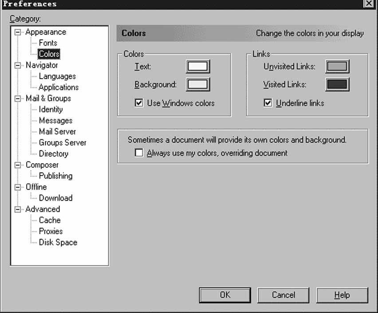The image size is (378, 313).
Task: Open the Identity preferences
Action: [51, 110]
